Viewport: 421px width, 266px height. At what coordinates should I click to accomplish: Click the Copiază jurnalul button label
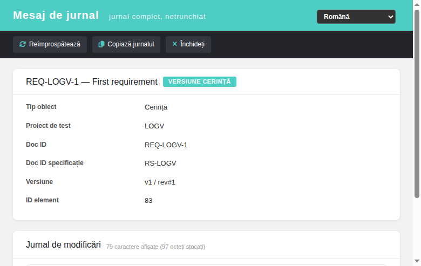click(131, 44)
